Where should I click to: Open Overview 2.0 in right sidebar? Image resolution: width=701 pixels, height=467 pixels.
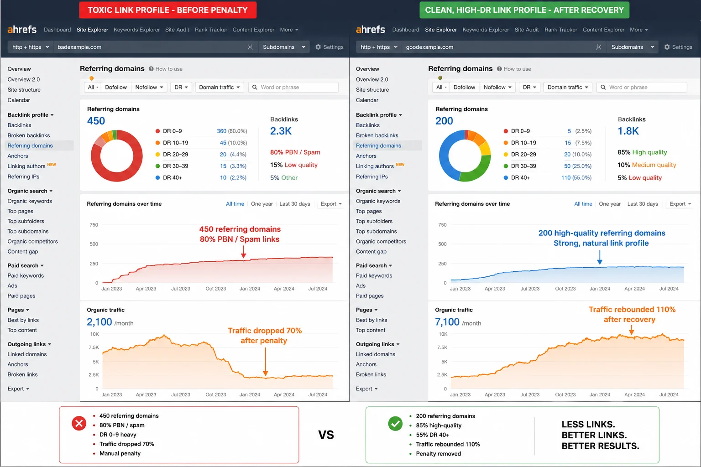tap(372, 79)
